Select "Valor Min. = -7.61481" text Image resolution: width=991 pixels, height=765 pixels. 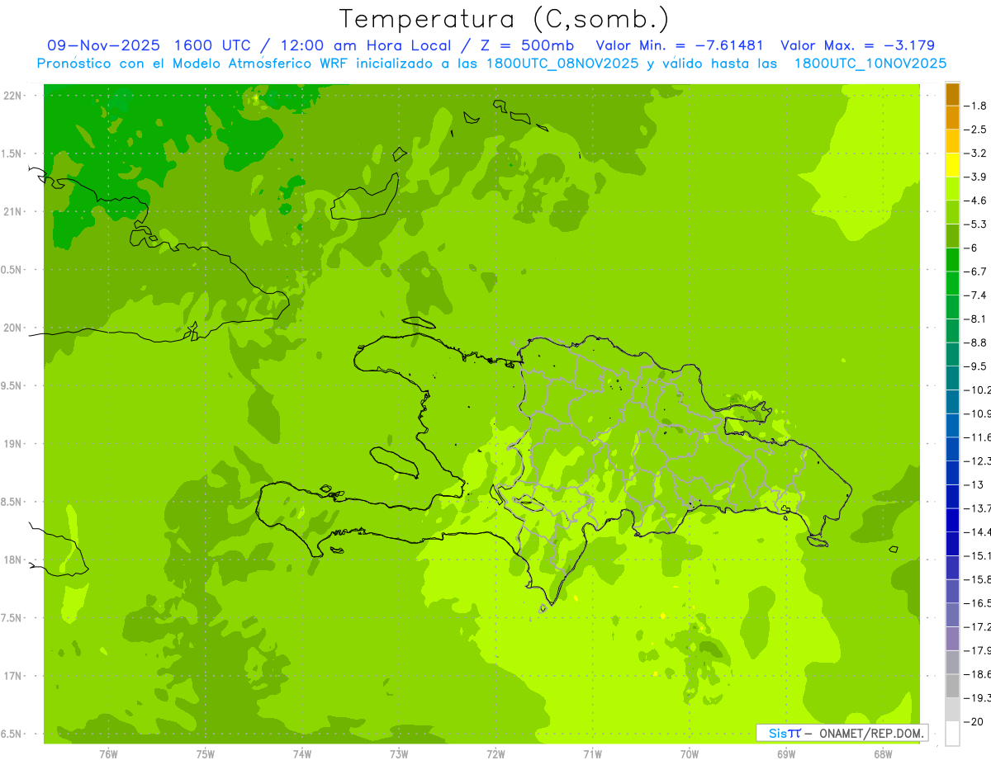(680, 45)
